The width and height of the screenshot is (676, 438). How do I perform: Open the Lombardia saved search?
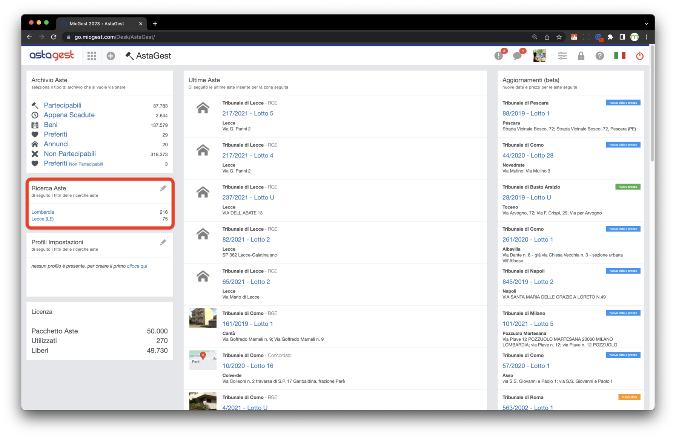tap(43, 212)
